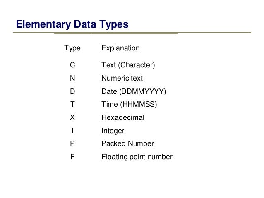Click type letter X
Viewport: 264px width, 198px height.
tap(72, 117)
